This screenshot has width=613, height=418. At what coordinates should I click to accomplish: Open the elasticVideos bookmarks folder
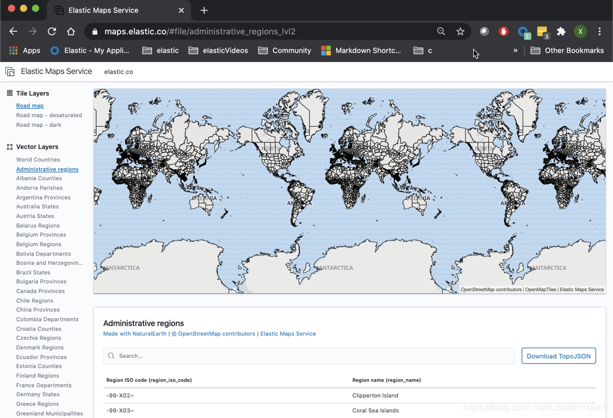218,50
